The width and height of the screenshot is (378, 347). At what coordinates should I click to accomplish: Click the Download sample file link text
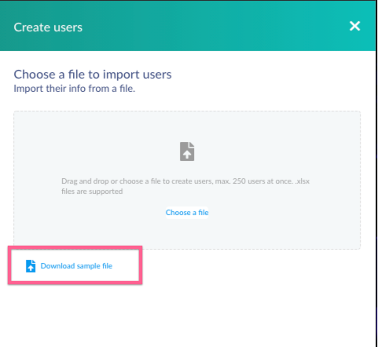click(x=76, y=266)
